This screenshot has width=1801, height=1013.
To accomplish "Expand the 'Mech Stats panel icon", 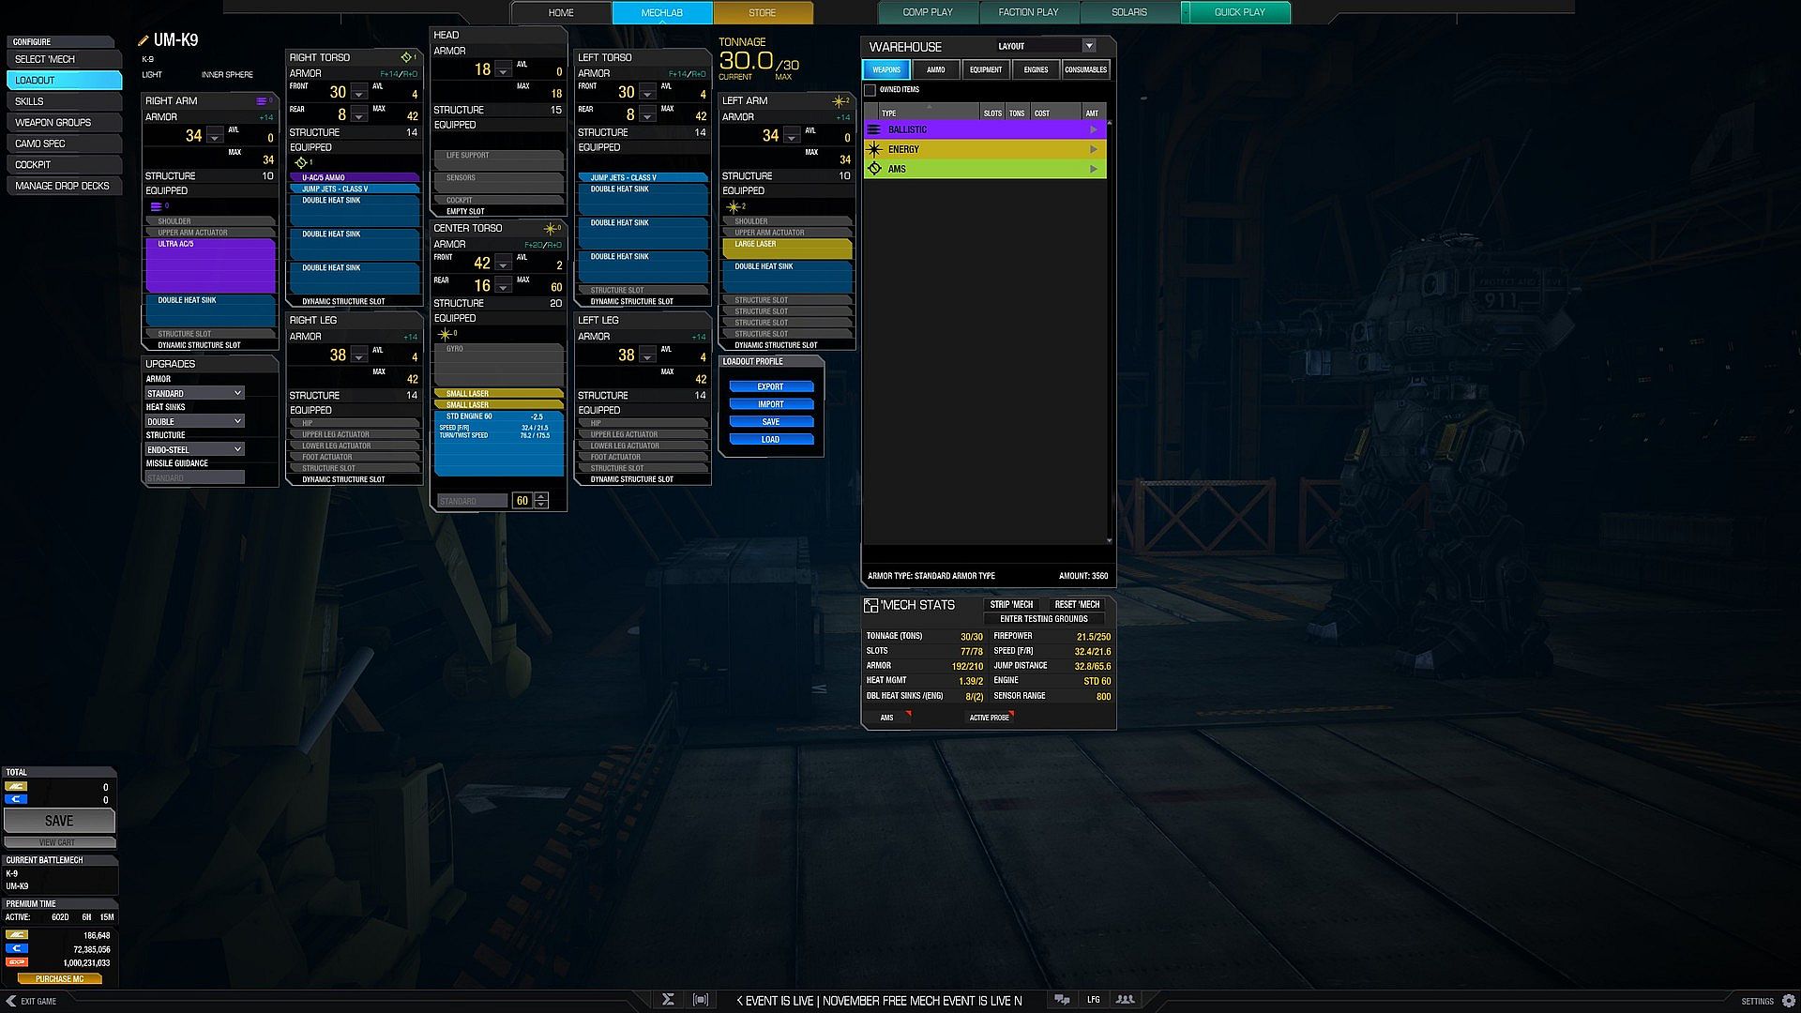I will point(870,606).
